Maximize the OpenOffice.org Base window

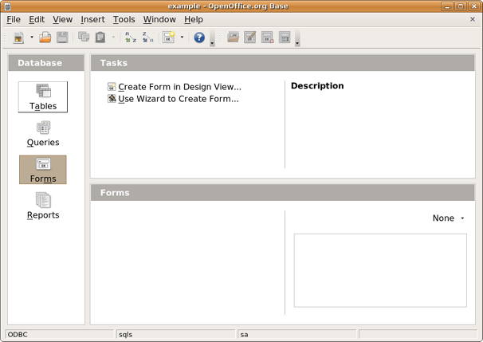point(461,6)
